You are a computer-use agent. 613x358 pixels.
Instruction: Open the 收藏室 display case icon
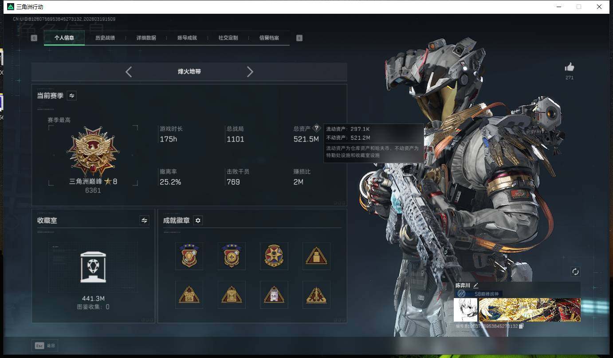93,267
